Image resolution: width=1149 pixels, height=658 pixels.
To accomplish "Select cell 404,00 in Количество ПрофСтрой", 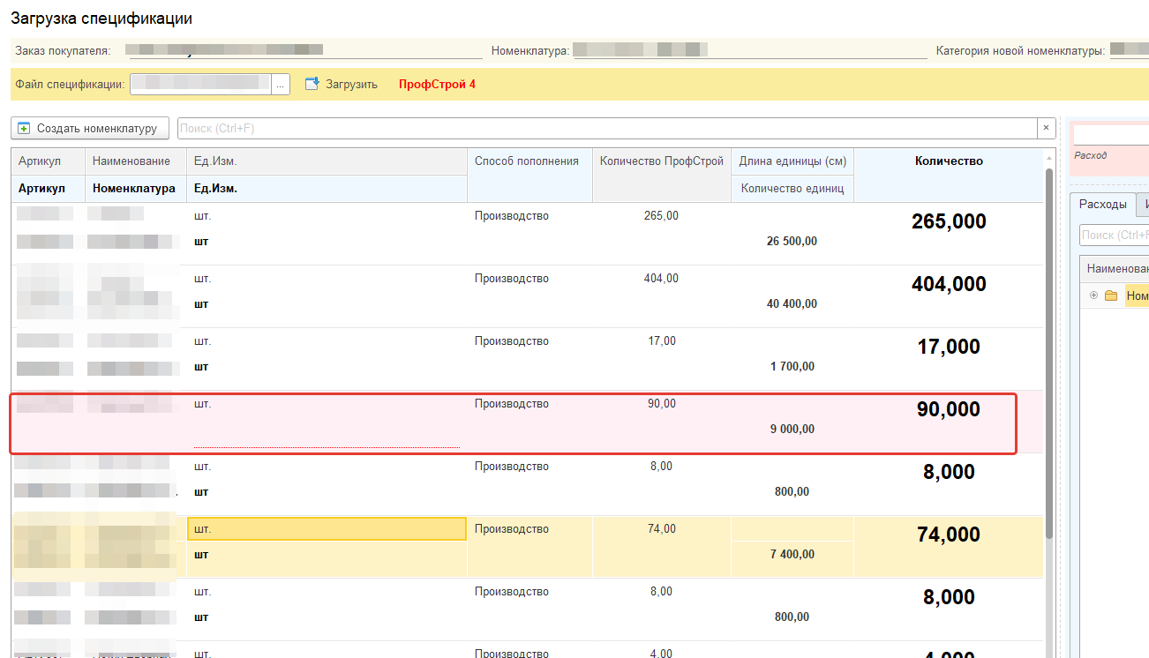I will [662, 279].
